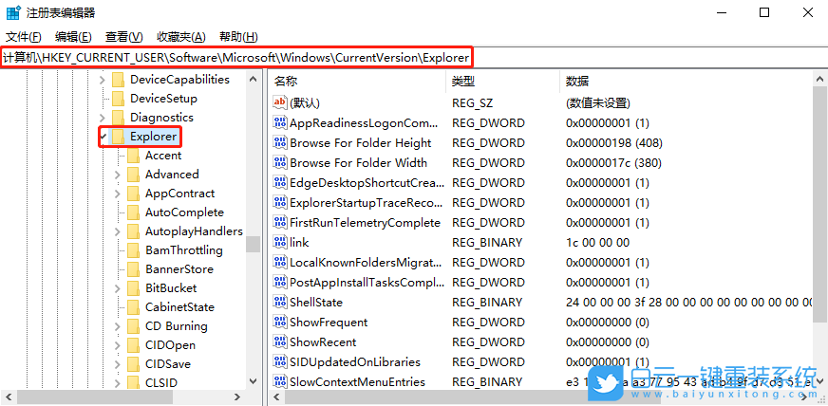Select the Advanced folder icon
828x406 pixels.
click(x=133, y=175)
